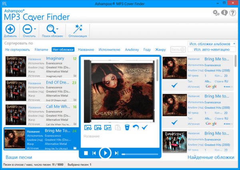Play the selected song

coord(105,153)
